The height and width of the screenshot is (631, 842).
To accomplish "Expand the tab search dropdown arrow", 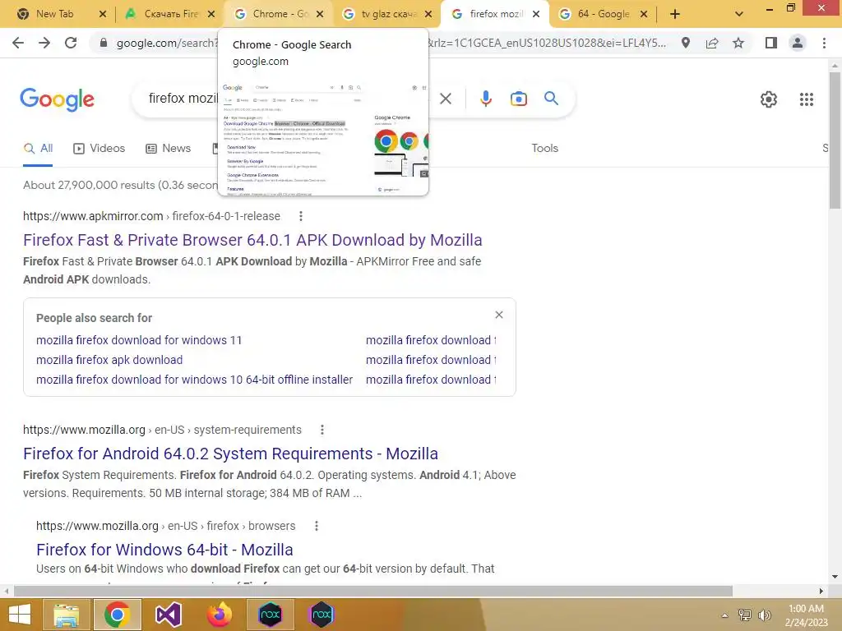I will click(739, 14).
